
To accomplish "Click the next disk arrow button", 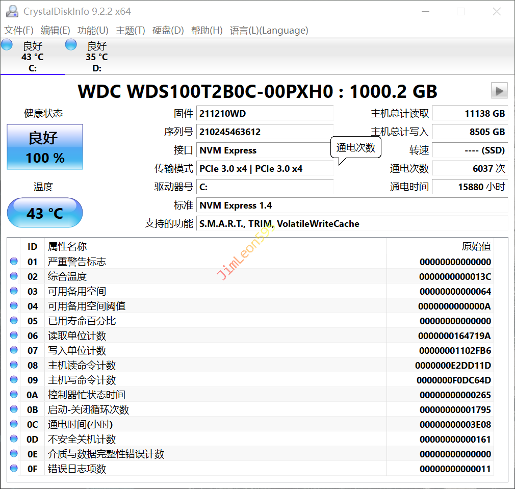I will (499, 91).
